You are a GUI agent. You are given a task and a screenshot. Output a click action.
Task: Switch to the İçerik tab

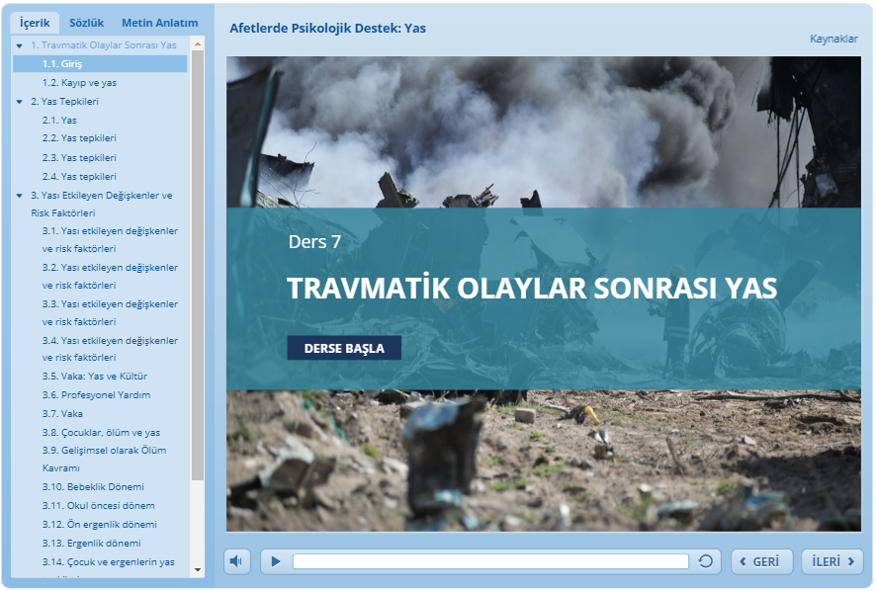(x=35, y=23)
